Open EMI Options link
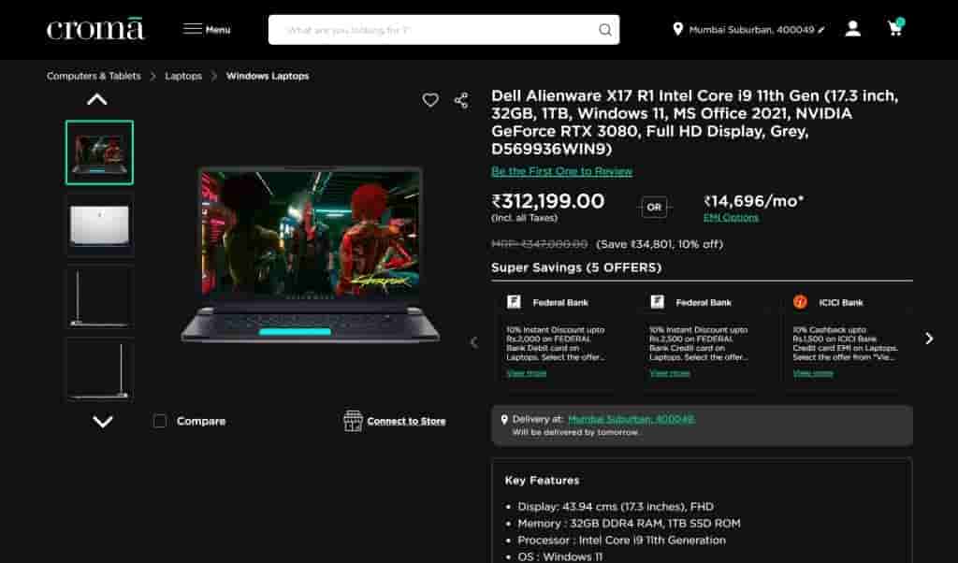Viewport: 958px width, 563px height. [x=731, y=217]
